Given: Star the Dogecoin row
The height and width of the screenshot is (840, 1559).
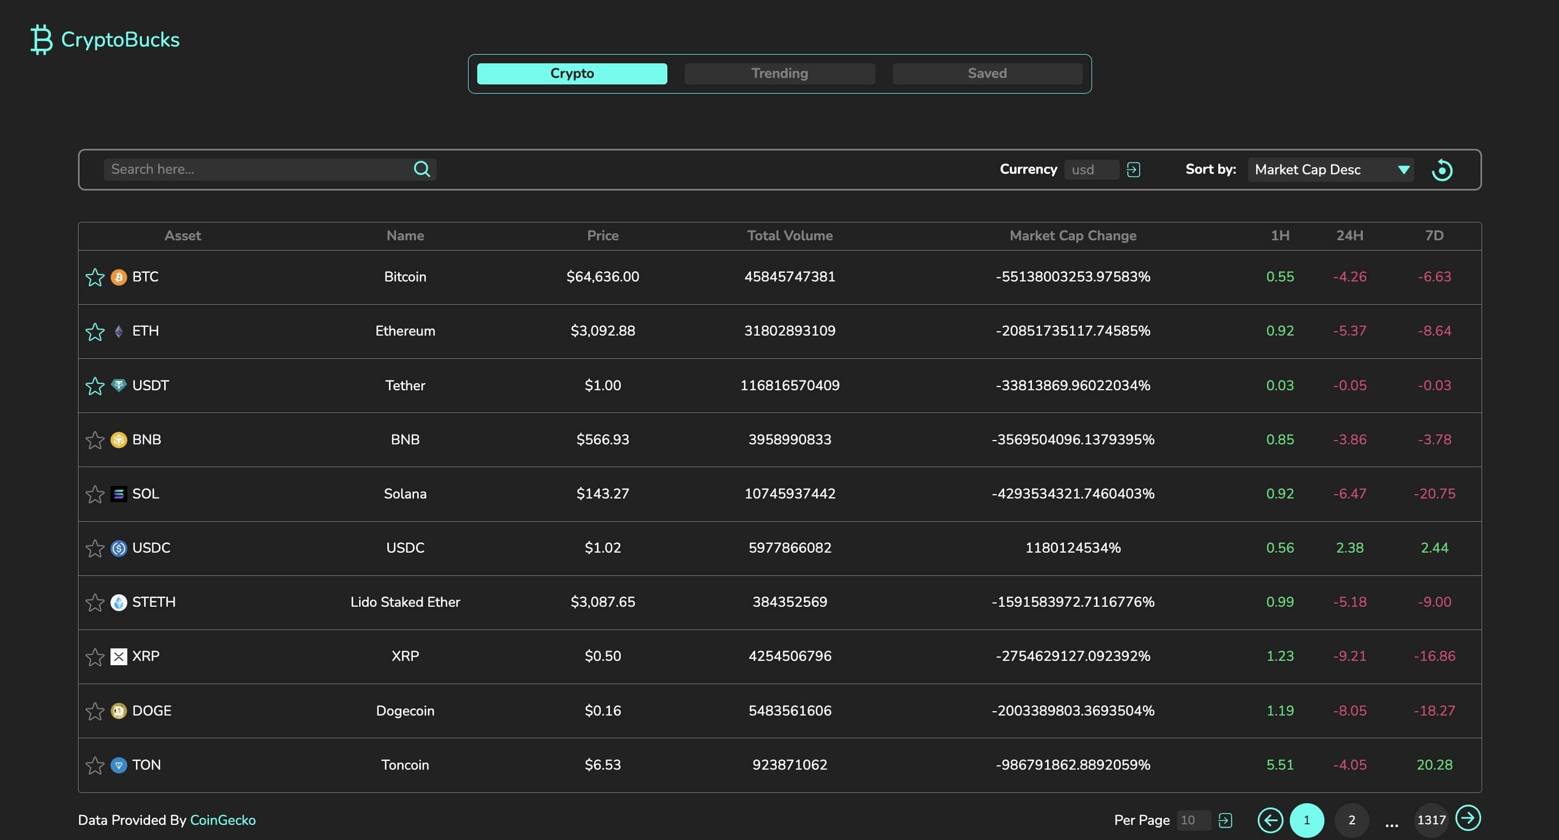Looking at the screenshot, I should click(95, 711).
